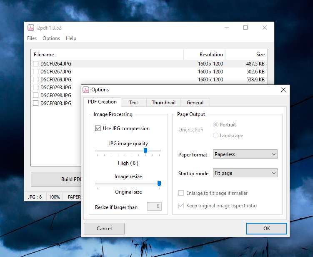Image resolution: width=313 pixels, height=257 pixels.
Task: Select Portrait orientation radio button
Action: coord(215,125)
